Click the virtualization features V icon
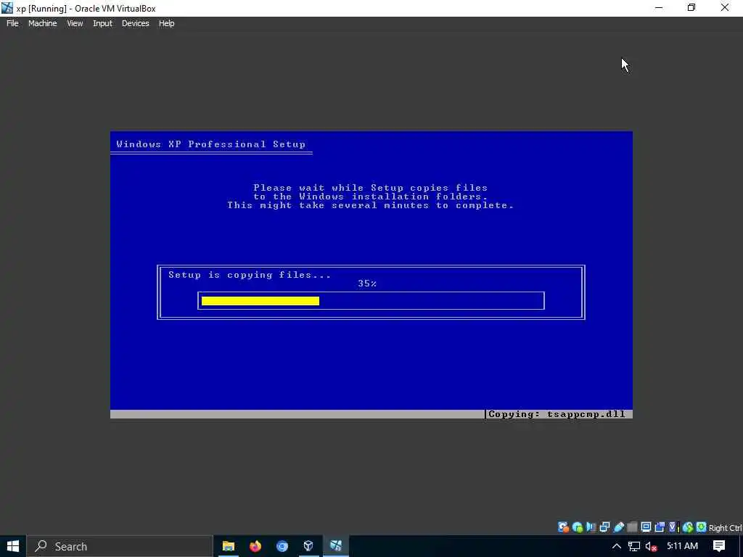This screenshot has width=743, height=557. (673, 527)
